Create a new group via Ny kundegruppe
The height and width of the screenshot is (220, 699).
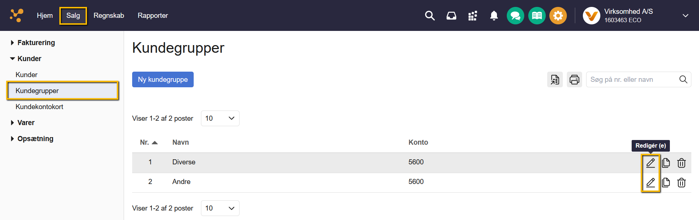pyautogui.click(x=163, y=79)
